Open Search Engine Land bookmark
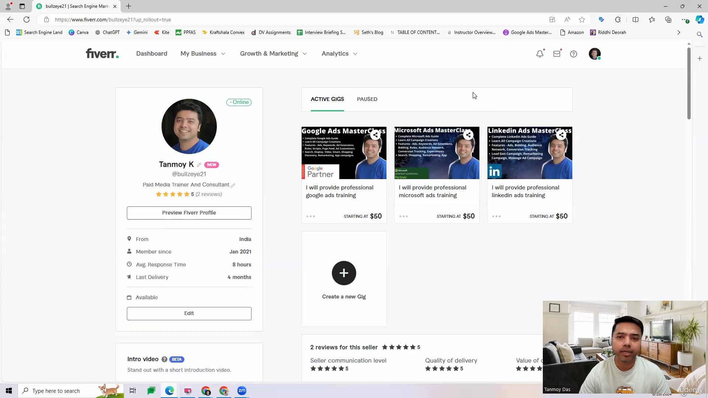 (x=39, y=32)
